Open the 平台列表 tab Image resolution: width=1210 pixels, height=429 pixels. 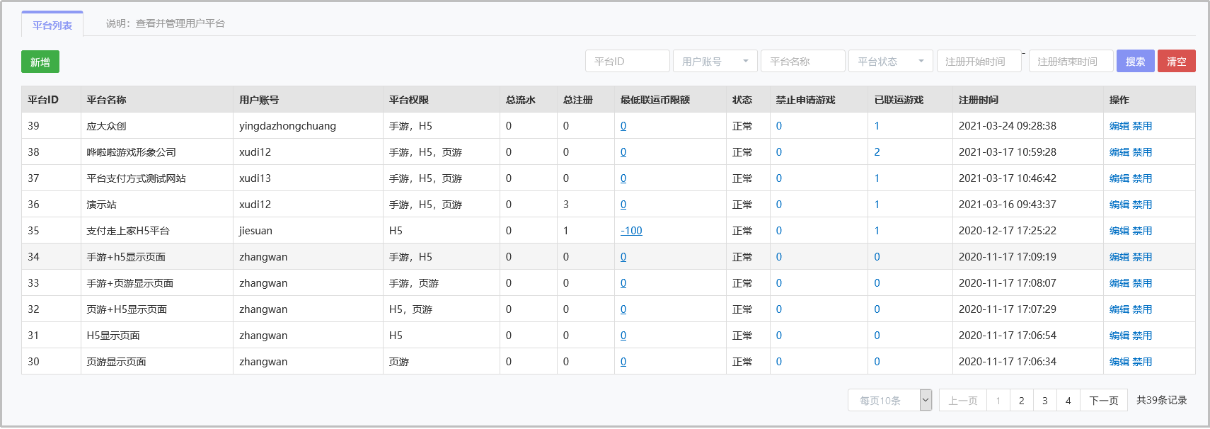point(52,25)
